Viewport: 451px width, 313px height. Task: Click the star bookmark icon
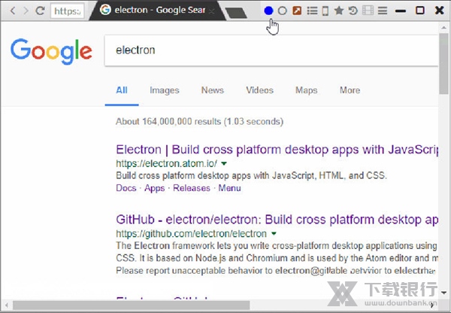[339, 11]
